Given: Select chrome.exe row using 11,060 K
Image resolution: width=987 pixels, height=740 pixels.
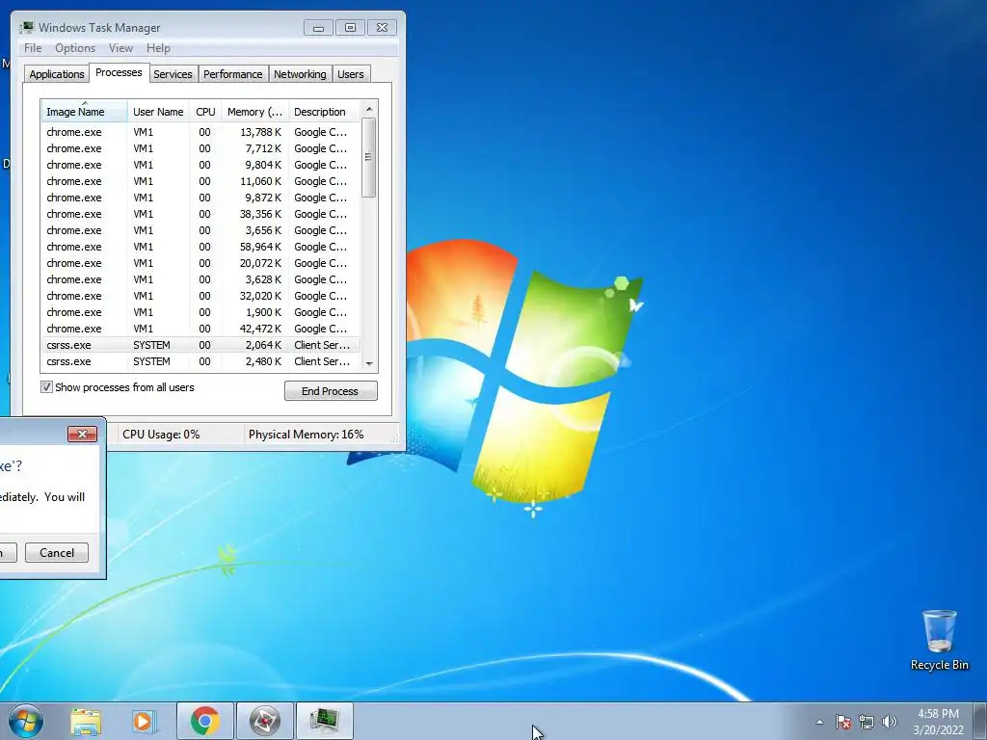Looking at the screenshot, I should coord(200,181).
